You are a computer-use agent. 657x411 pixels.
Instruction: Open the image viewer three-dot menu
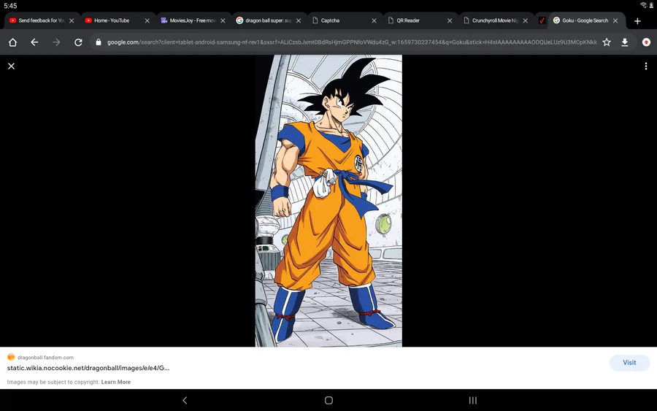pos(646,66)
